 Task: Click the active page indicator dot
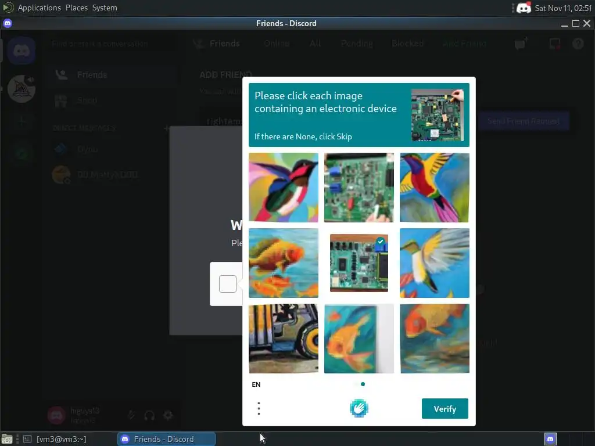[363, 384]
